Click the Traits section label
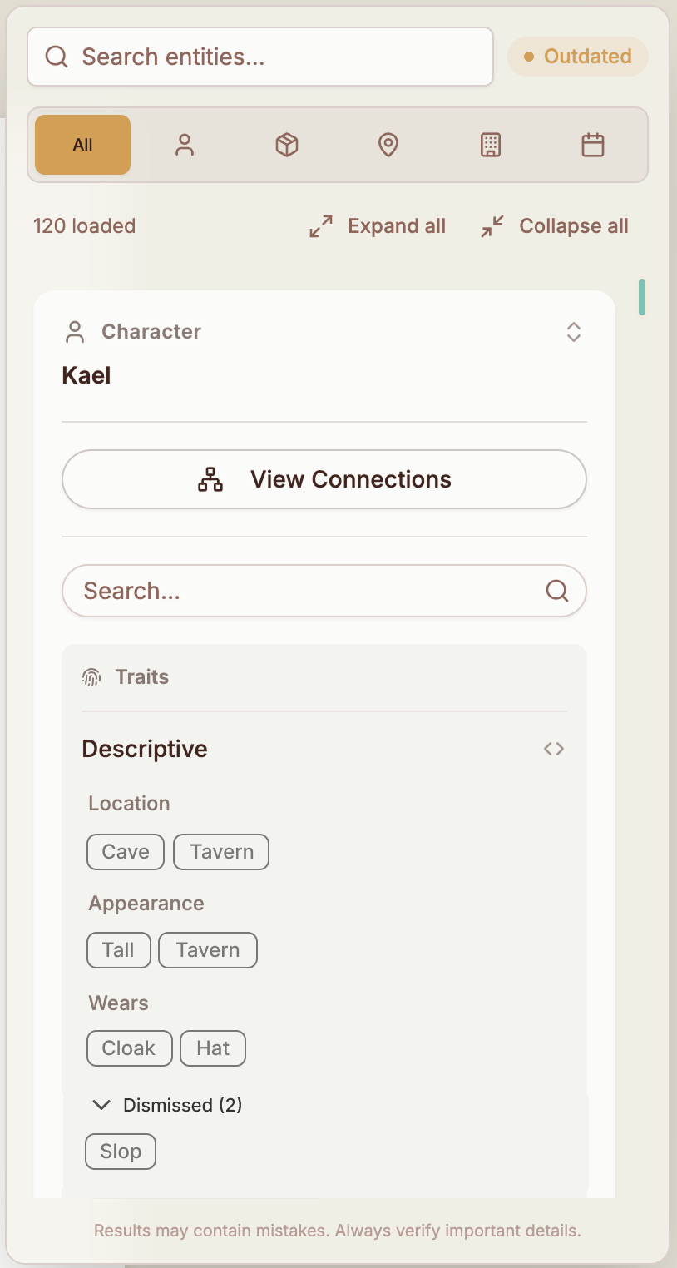The height and width of the screenshot is (1268, 677). (x=142, y=677)
